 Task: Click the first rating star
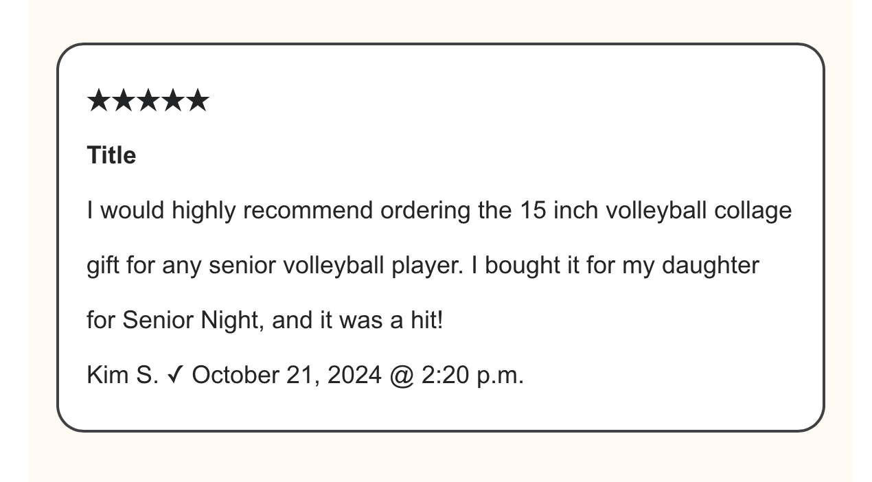tap(99, 101)
